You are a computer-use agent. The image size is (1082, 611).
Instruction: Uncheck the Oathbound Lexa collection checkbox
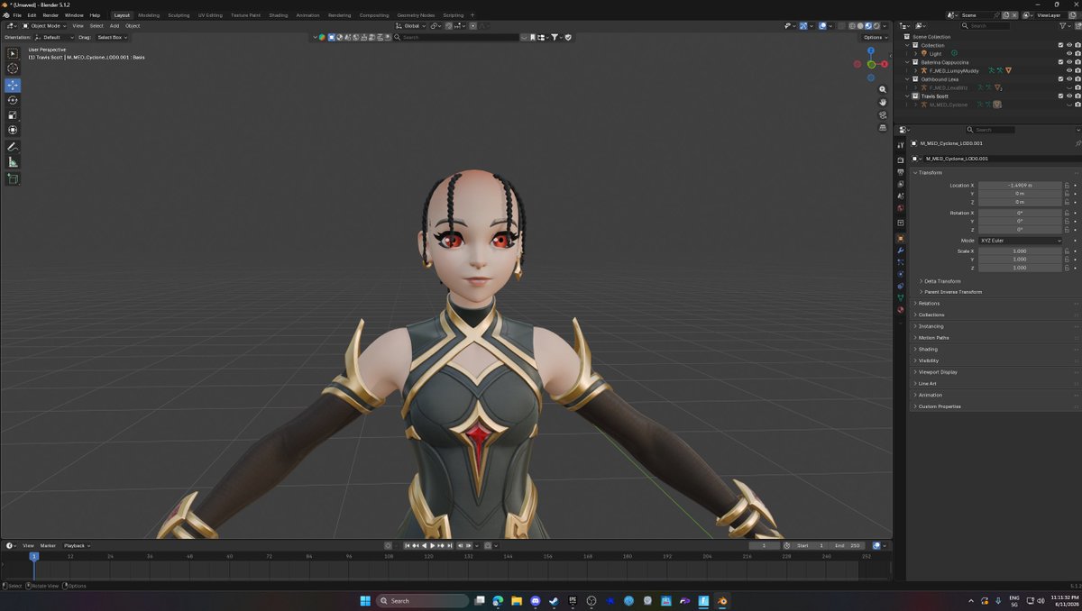coord(1061,79)
